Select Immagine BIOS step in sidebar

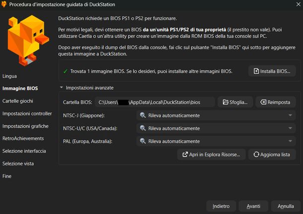coord(20,88)
